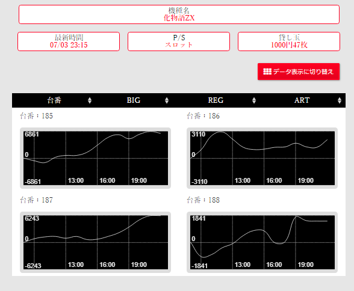Screen dimensions: 354x291
Task: Sort table by 台番 column header
Action: (x=54, y=100)
